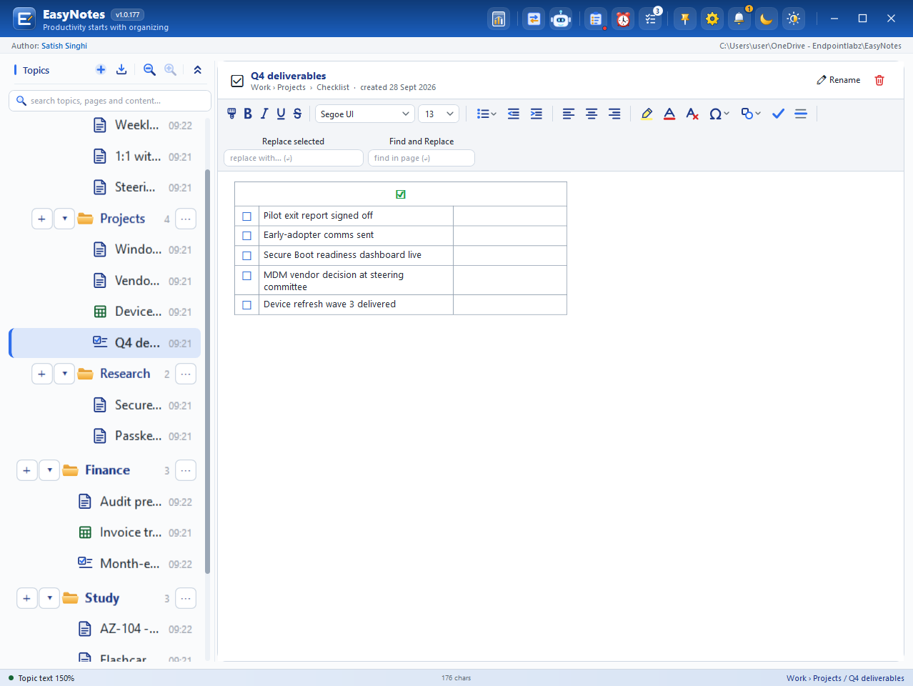Screen dimensions: 913x686
Task: Open settings with the yellow gear icon
Action: coord(712,19)
